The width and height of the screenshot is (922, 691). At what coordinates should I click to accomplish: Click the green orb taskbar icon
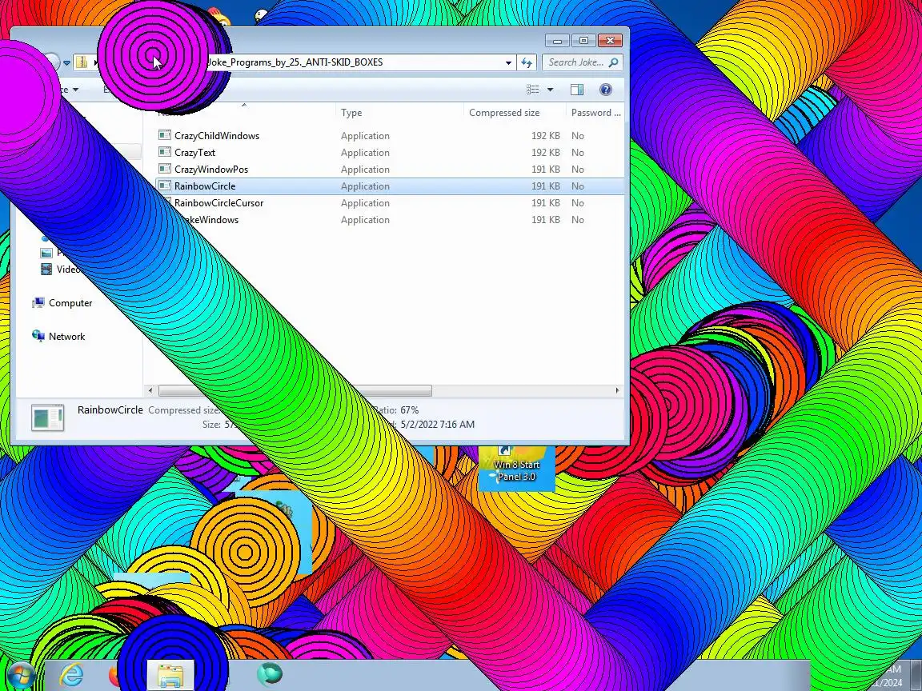point(269,674)
